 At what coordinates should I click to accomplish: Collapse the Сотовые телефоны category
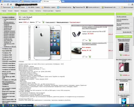click(x=8, y=17)
